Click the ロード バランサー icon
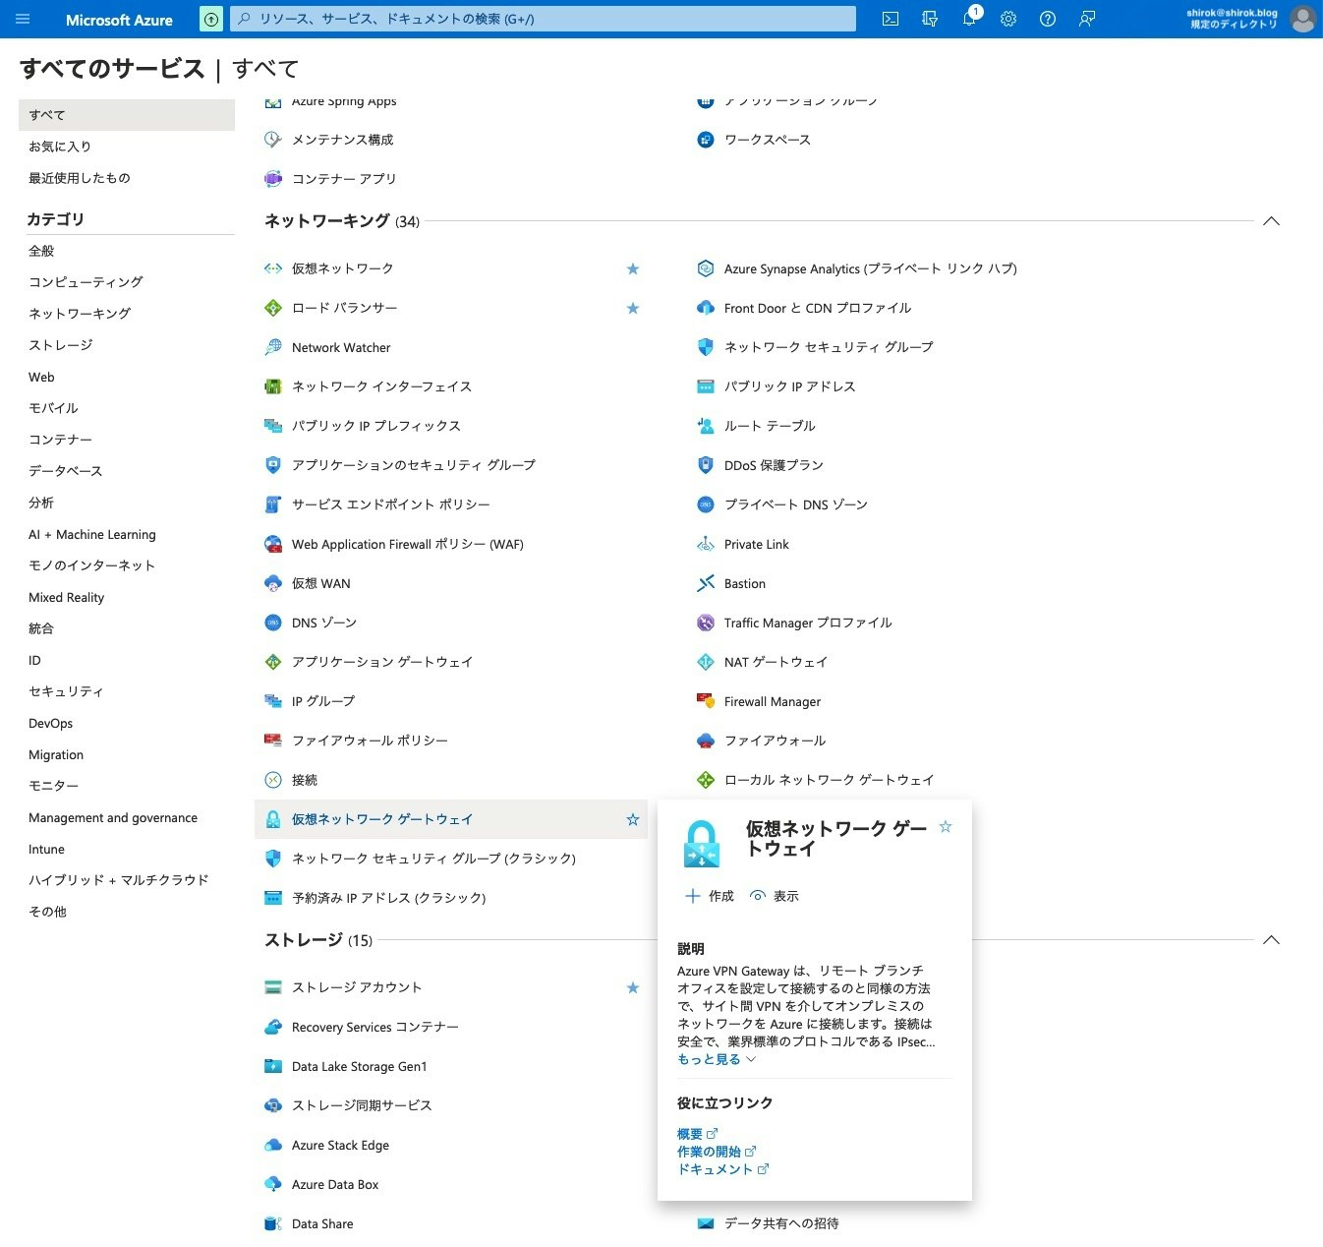Viewport: 1323px width, 1247px height. tap(273, 308)
